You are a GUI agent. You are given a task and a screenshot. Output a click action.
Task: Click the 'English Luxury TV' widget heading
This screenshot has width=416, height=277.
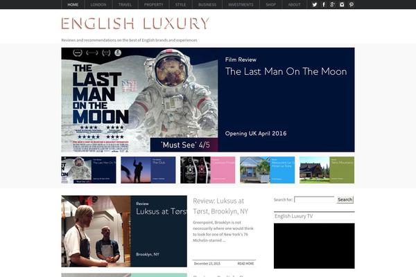[x=294, y=216]
